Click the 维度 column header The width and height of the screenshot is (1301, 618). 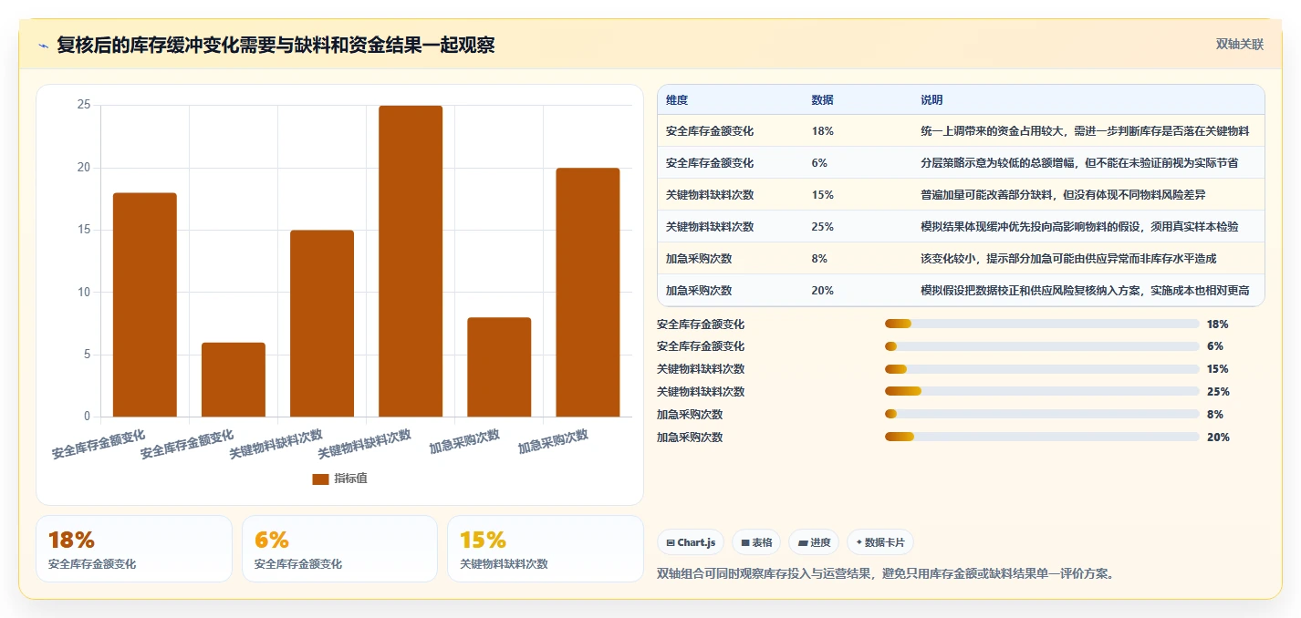click(x=677, y=99)
